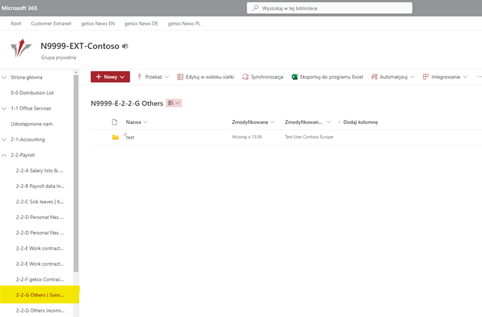Click the Eksportuj do programu Excel icon
Viewport: 482px width, 317px height.
tap(295, 77)
